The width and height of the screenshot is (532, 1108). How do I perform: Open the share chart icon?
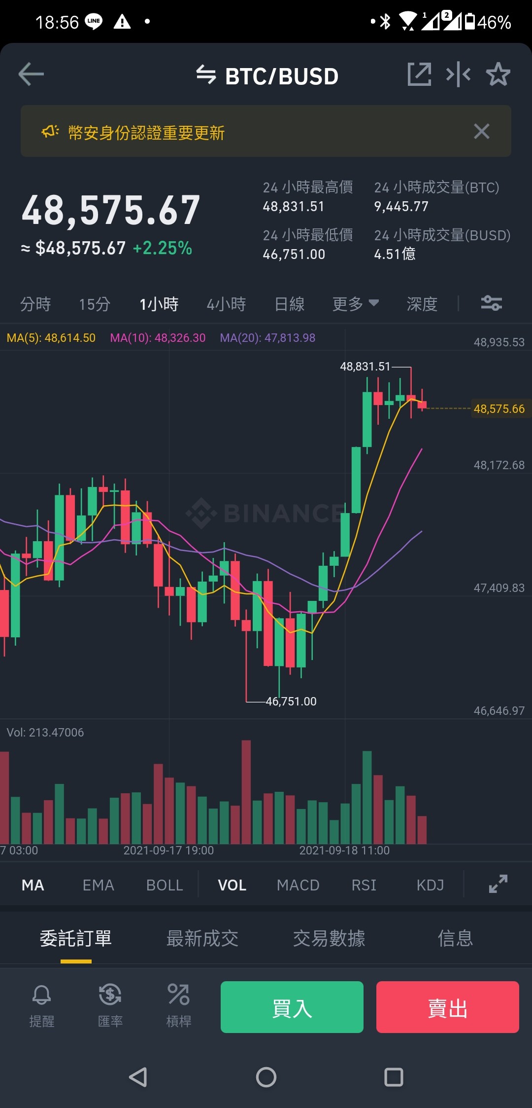tap(419, 74)
